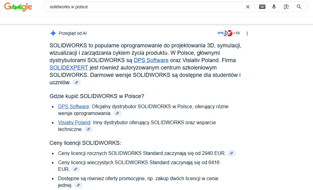Open DPS Software link in bullet list

click(73, 107)
